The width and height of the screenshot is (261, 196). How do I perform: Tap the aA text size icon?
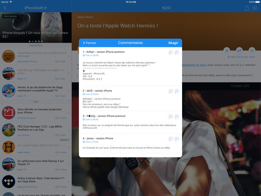[x=239, y=50]
